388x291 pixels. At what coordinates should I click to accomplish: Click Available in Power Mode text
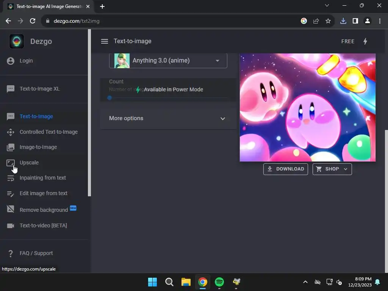pyautogui.click(x=173, y=89)
